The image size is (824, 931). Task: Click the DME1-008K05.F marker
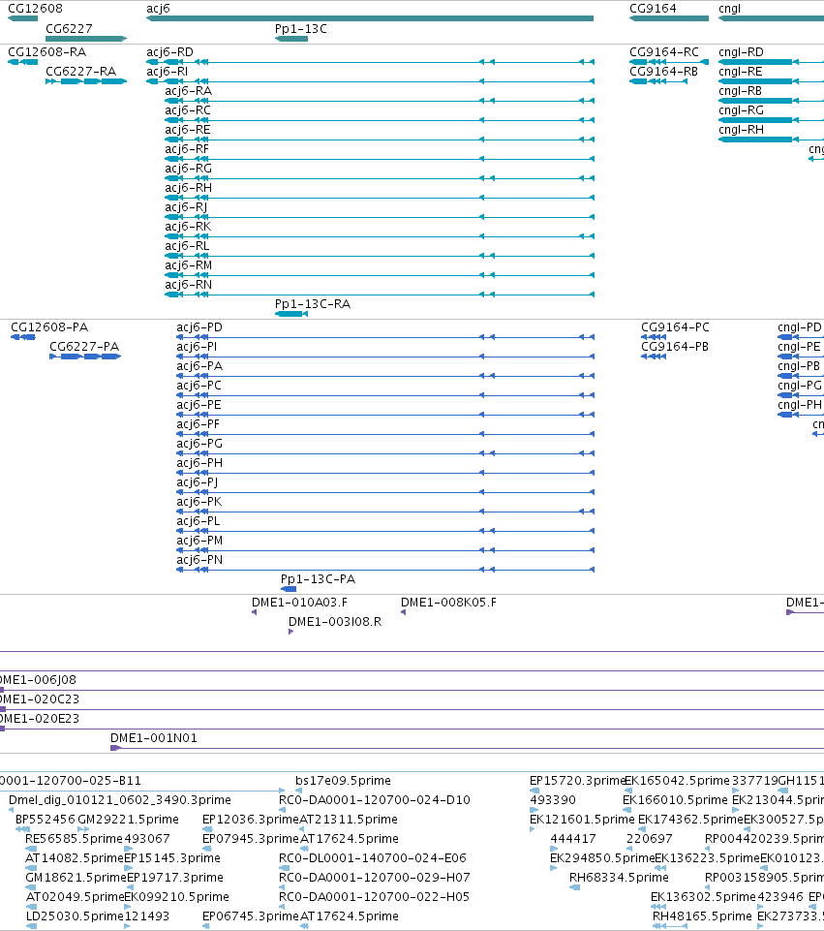(x=404, y=612)
